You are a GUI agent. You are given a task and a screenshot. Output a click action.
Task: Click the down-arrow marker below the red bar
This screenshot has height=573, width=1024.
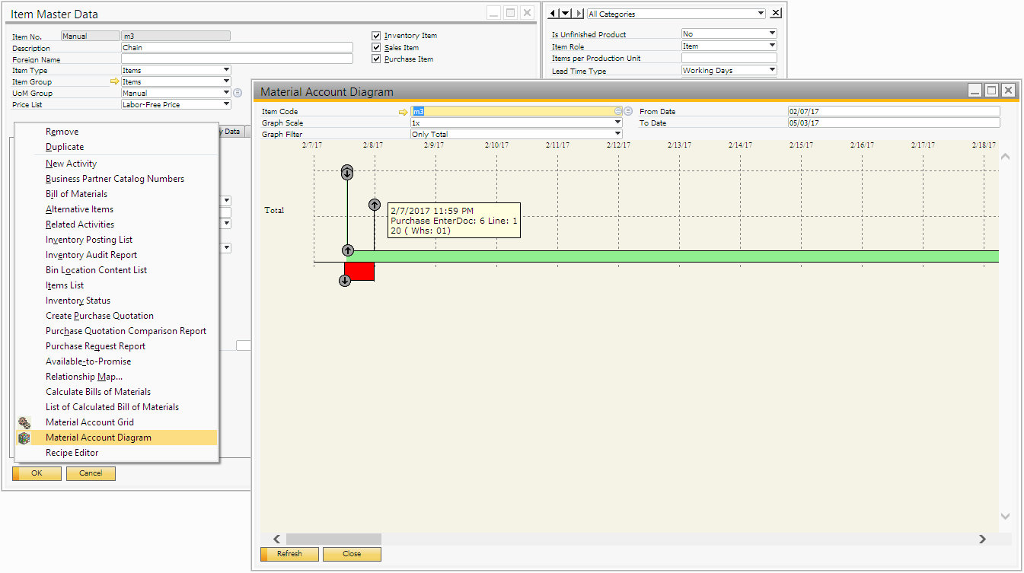[345, 281]
